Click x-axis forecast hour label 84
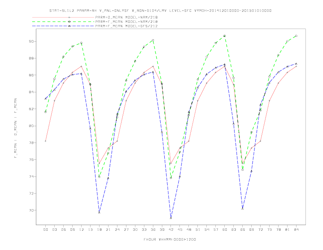 (x=296, y=230)
